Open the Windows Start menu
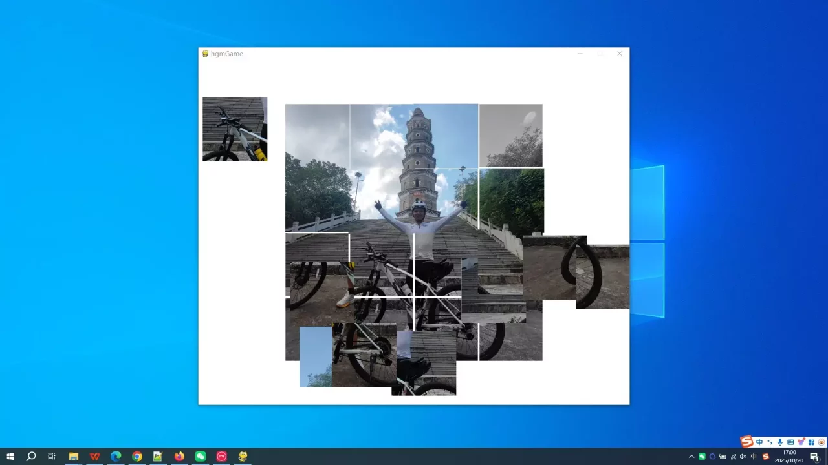This screenshot has height=465, width=828. click(x=10, y=457)
